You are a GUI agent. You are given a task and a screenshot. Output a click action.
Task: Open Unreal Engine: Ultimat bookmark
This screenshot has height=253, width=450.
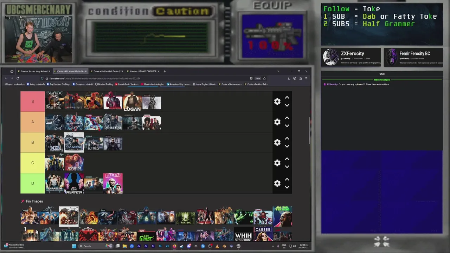pos(205,84)
